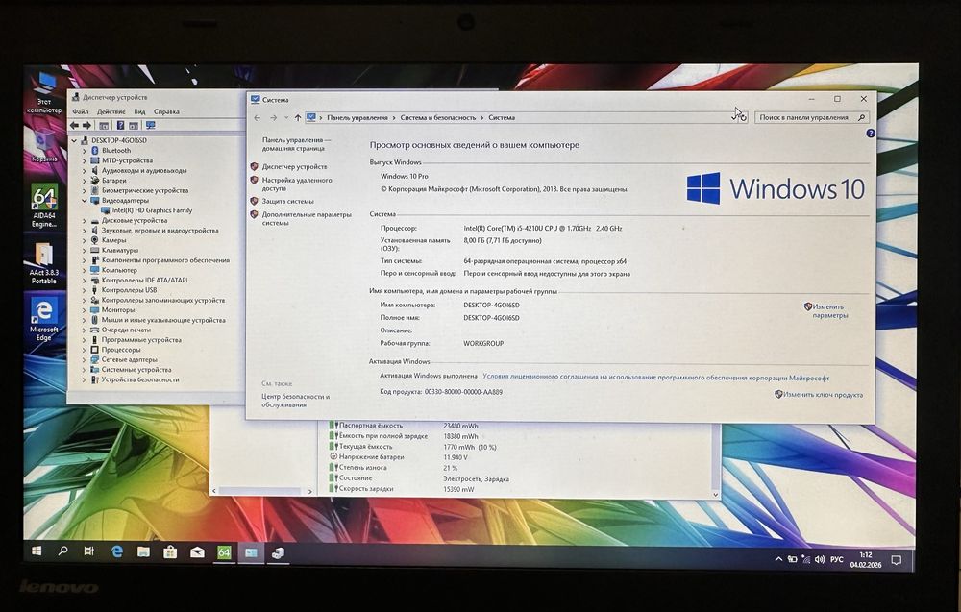Click the search magnifier in the control panel search

(861, 117)
